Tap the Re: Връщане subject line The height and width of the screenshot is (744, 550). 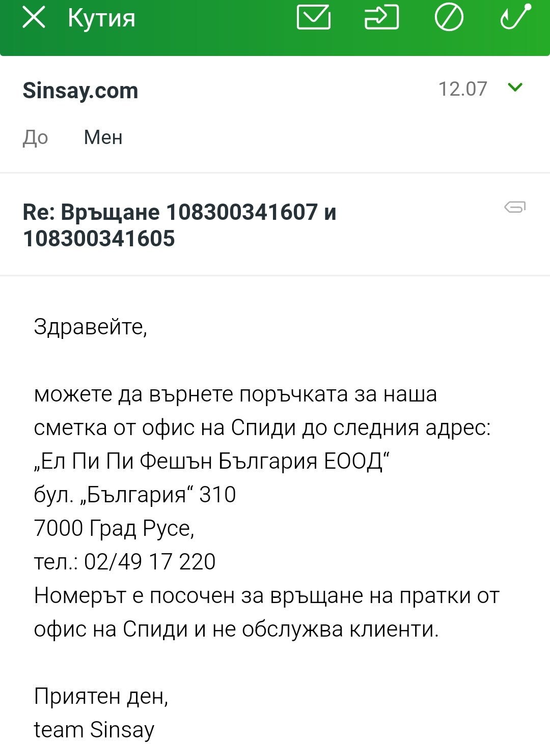(179, 225)
